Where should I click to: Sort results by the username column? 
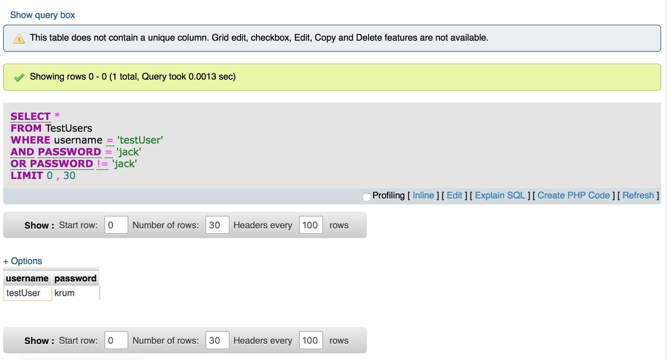(27, 278)
